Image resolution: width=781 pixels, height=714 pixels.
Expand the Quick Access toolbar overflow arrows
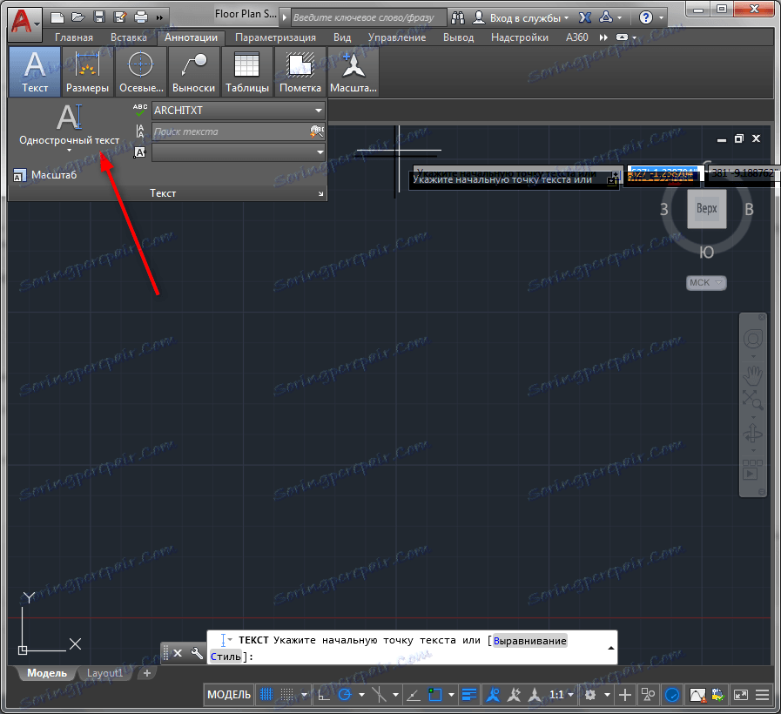pos(159,18)
